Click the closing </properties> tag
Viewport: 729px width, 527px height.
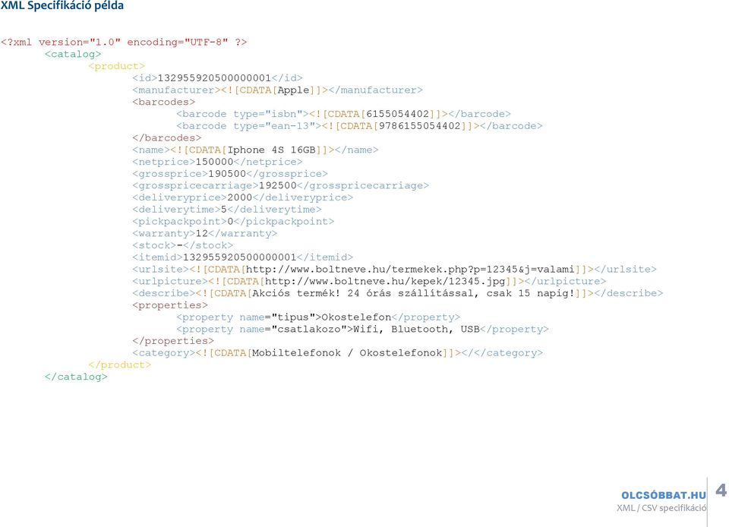point(173,342)
